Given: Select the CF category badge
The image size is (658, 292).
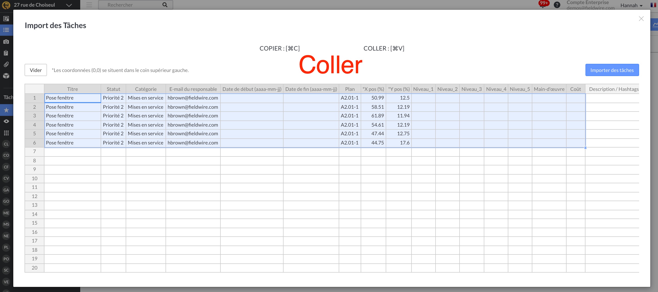Looking at the screenshot, I should pos(6,167).
